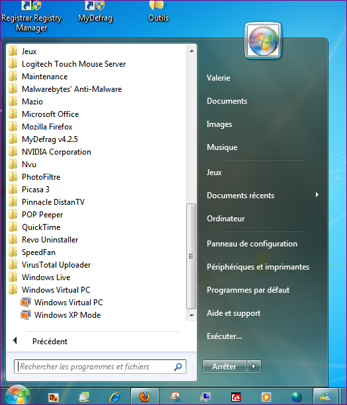
Task: Click the programs list scrollbar thumb
Action: 191,256
